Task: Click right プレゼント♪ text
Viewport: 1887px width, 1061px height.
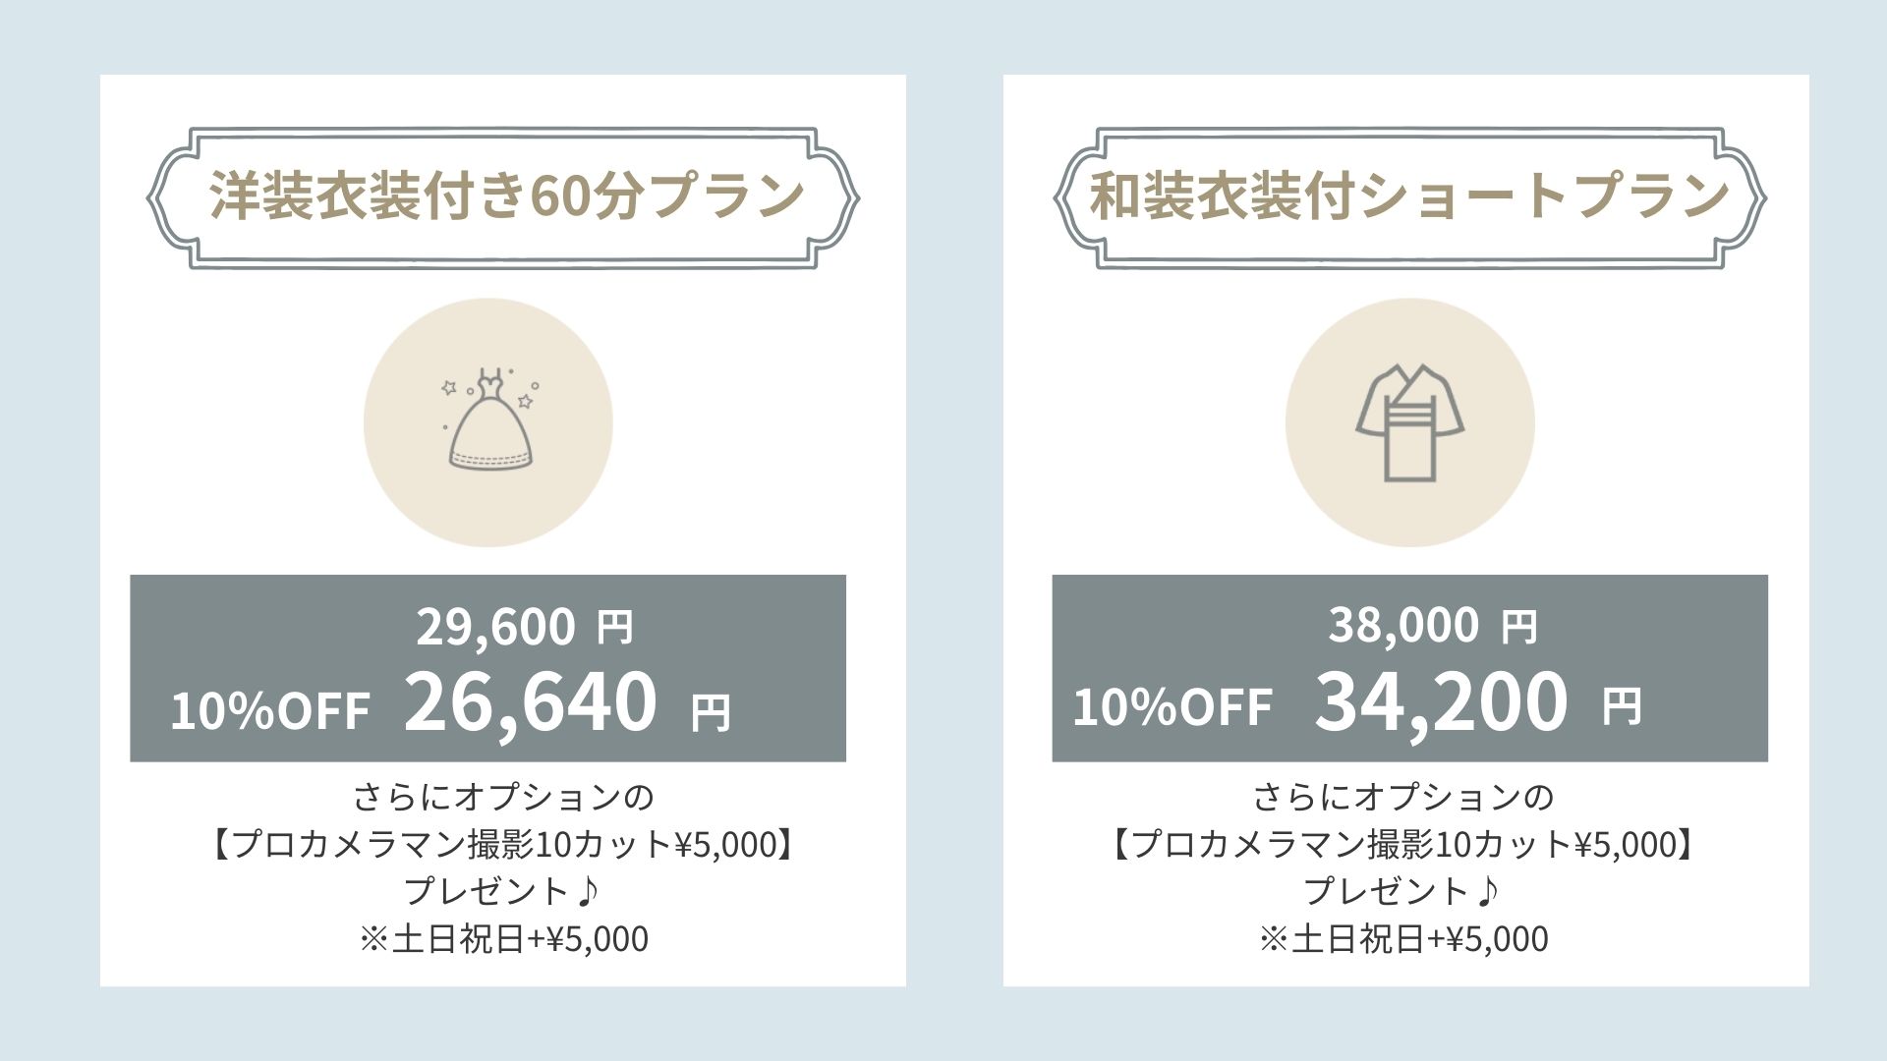Action: [x=1401, y=891]
